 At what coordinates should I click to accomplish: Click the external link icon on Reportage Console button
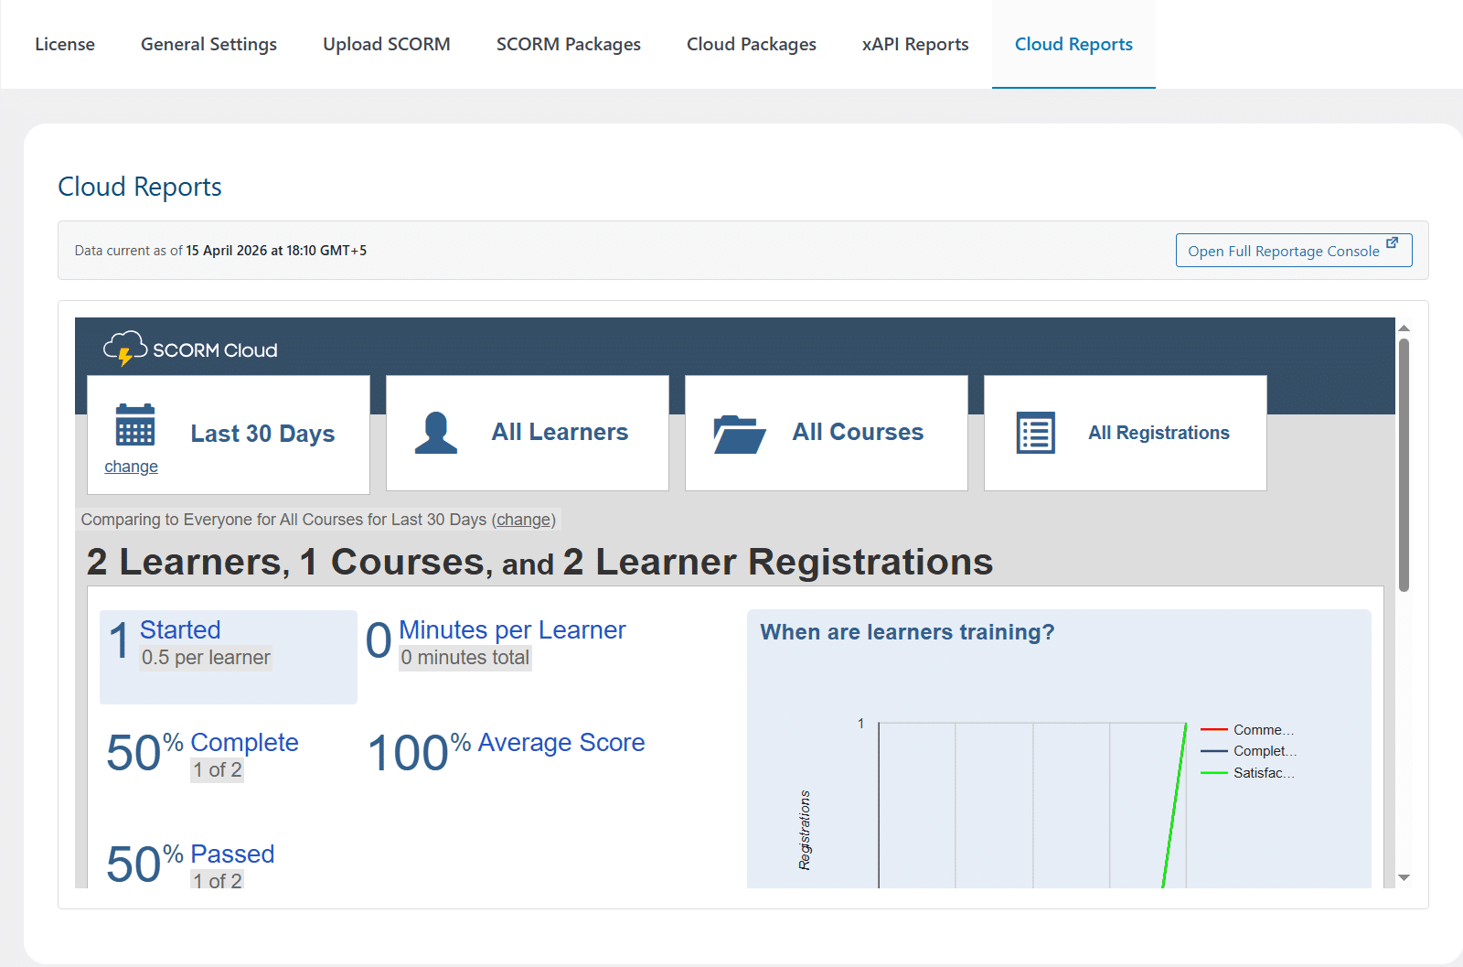[1392, 243]
